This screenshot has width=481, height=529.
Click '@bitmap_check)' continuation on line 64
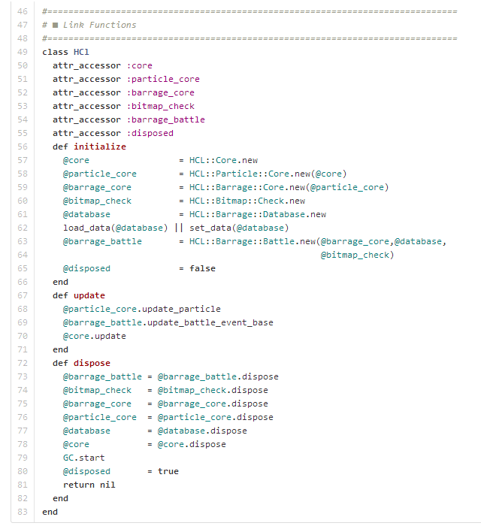point(357,255)
